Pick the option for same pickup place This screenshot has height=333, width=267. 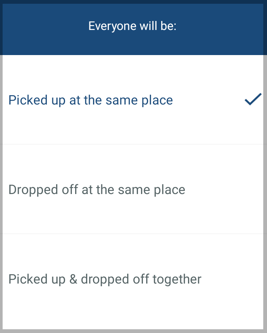tap(90, 100)
